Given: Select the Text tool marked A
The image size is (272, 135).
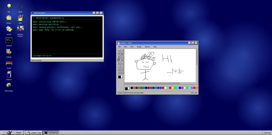Looking at the screenshot, I should 122,63.
